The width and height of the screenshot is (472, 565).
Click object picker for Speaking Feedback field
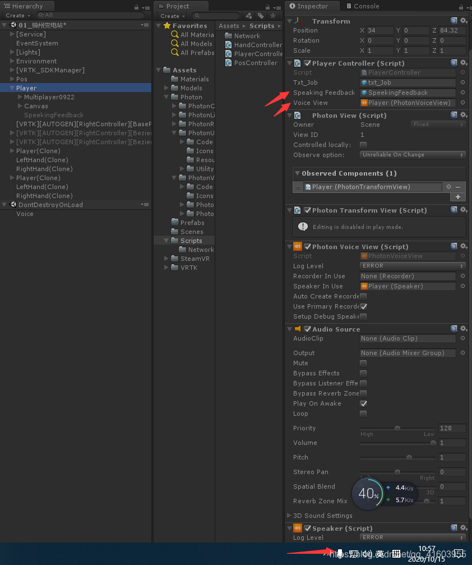pos(462,93)
